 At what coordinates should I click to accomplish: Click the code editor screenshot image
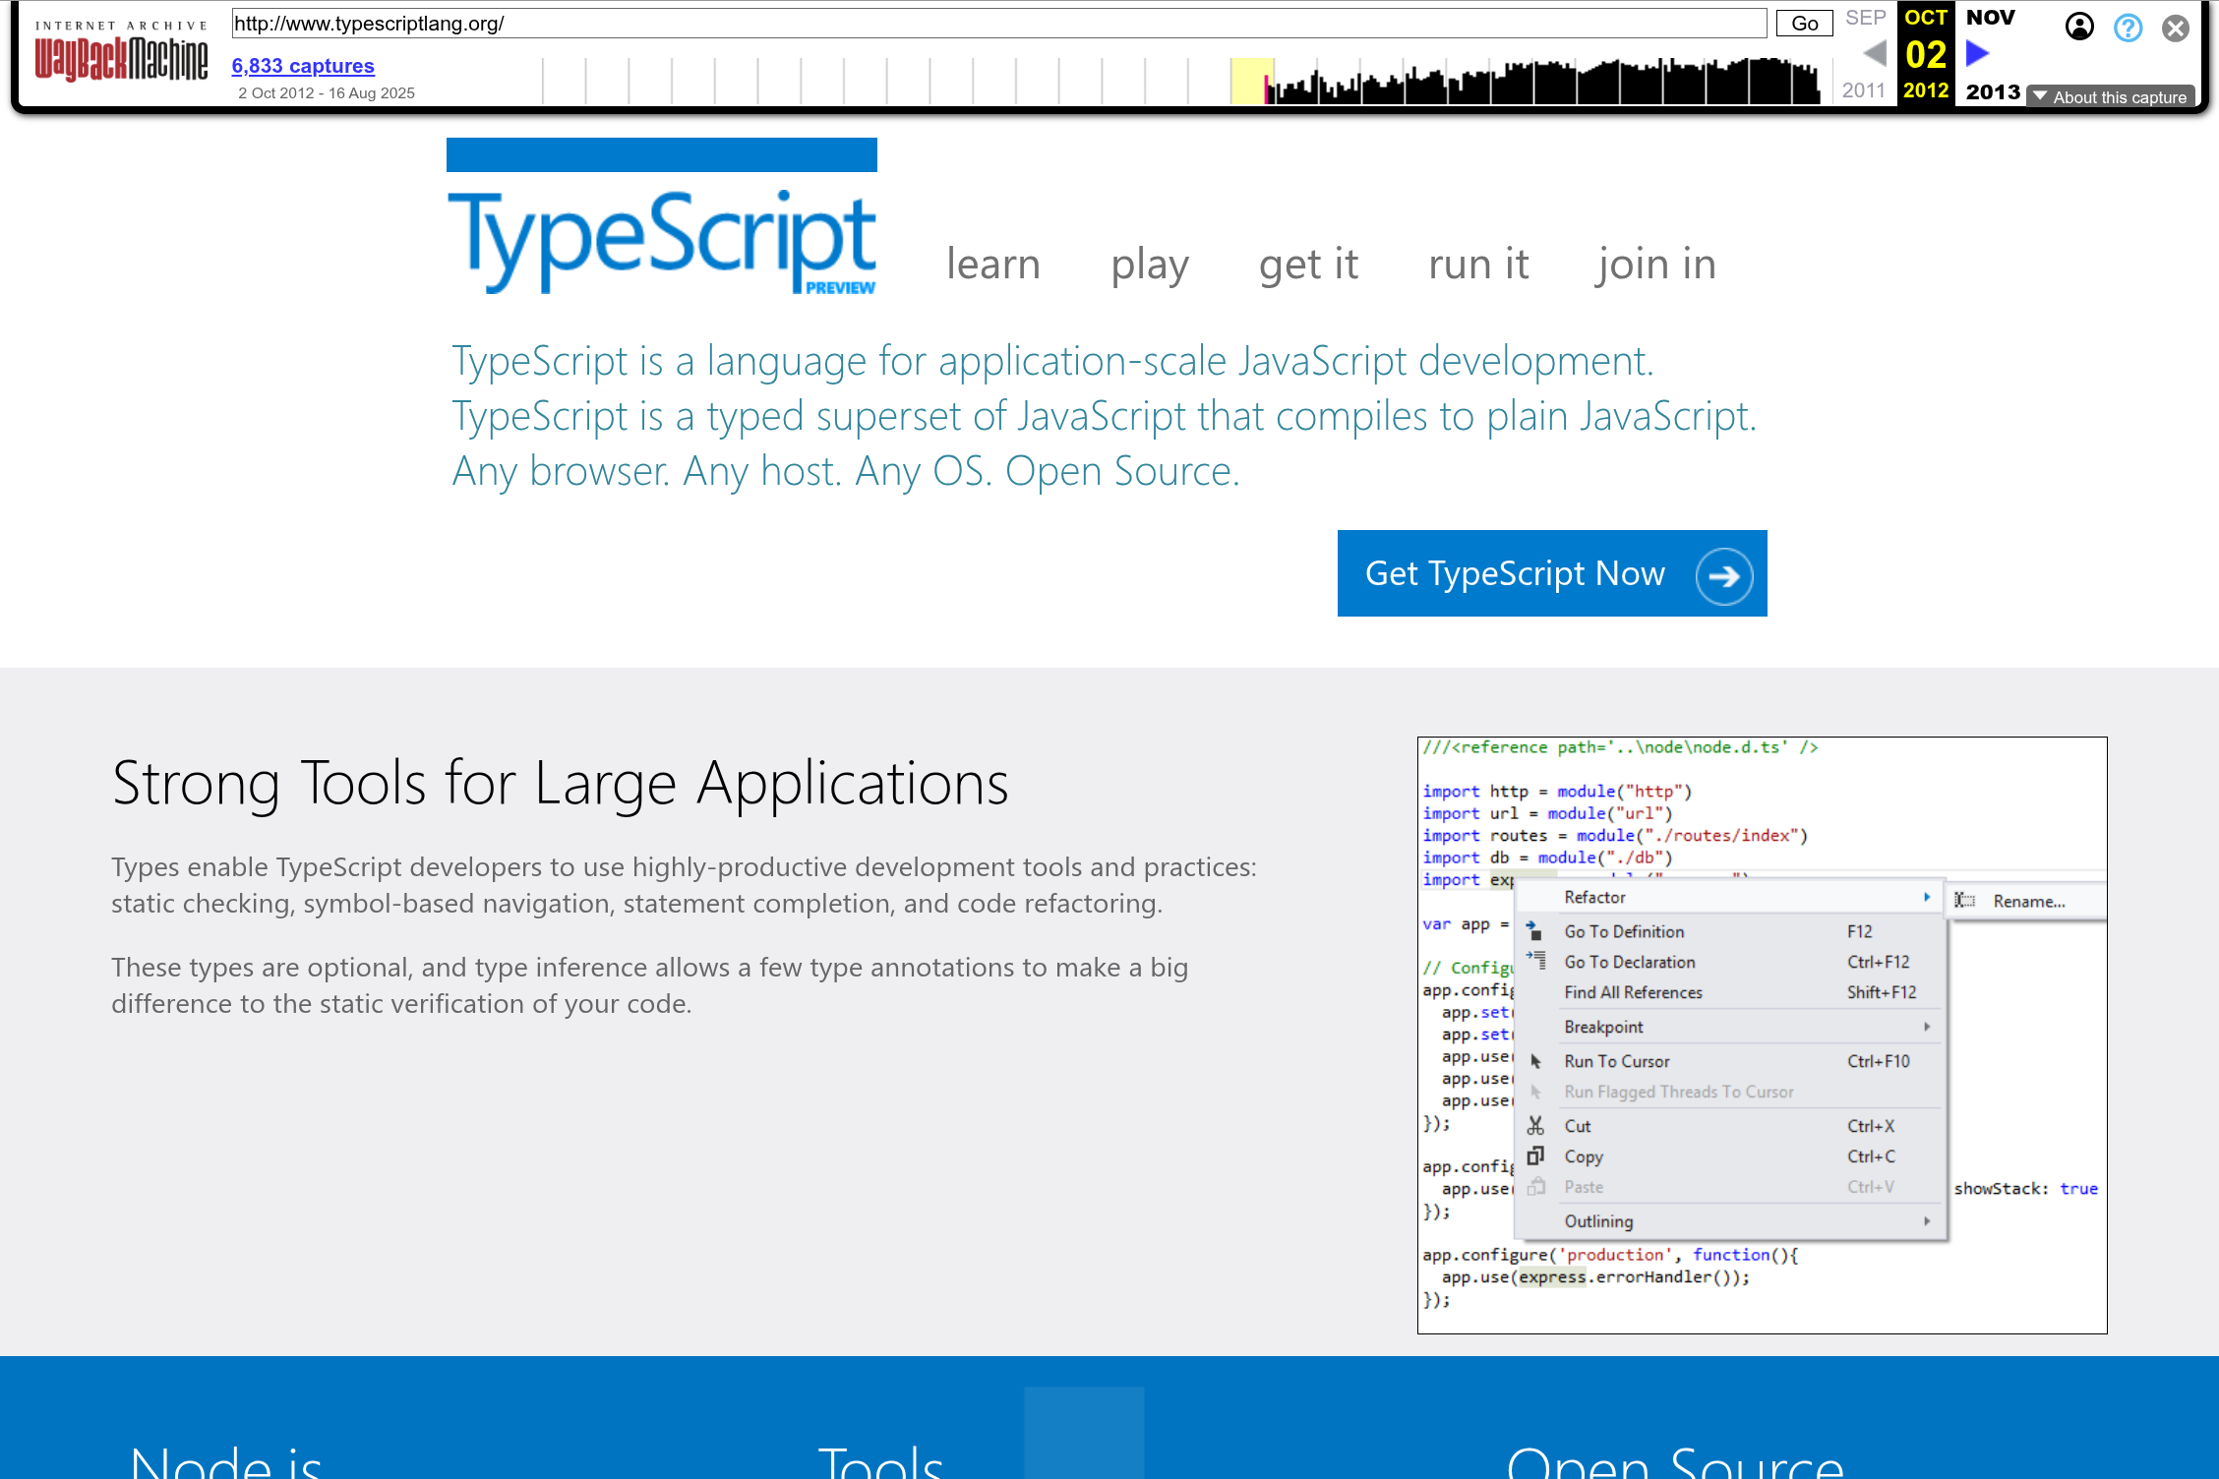tap(1762, 1035)
